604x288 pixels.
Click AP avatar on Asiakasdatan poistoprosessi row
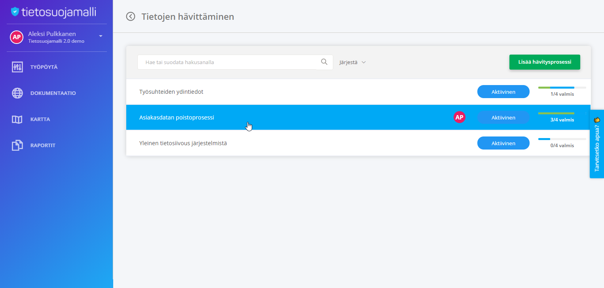pos(459,117)
